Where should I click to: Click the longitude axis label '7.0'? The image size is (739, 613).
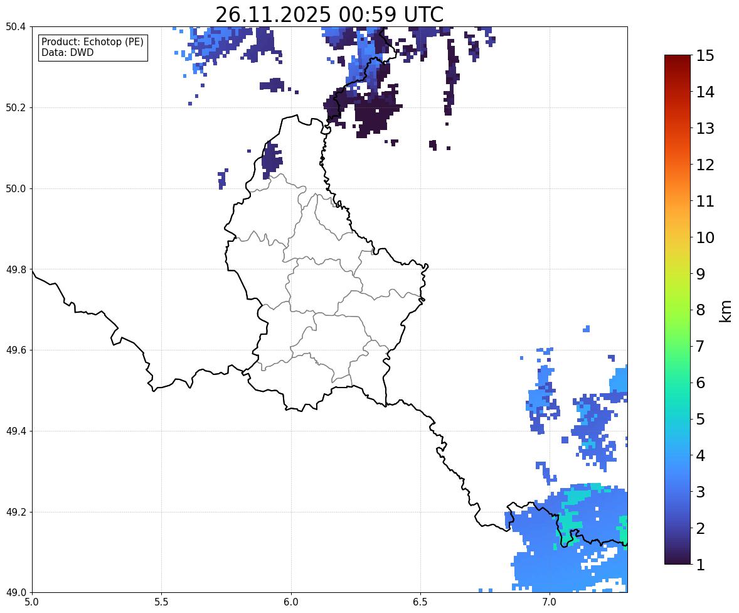[550, 602]
